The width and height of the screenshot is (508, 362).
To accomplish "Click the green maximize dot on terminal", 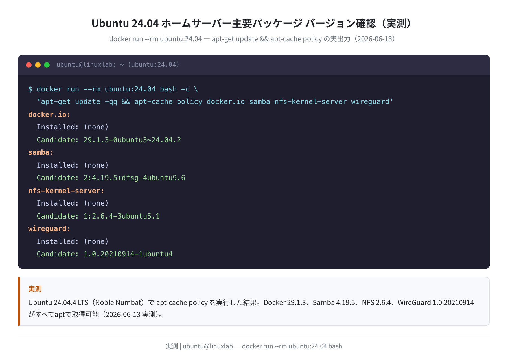I will coord(47,65).
